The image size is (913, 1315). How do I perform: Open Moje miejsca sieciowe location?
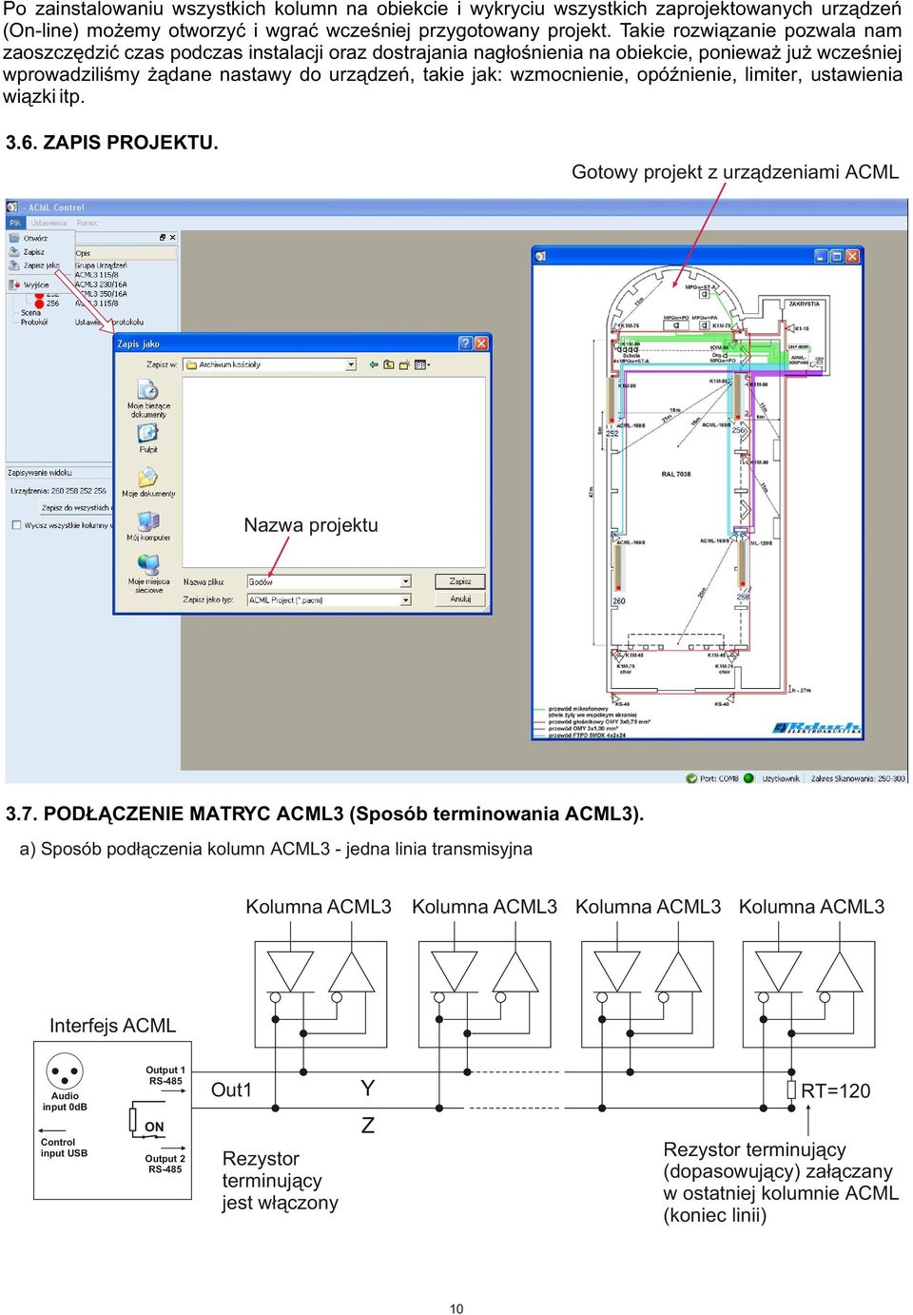tap(148, 573)
